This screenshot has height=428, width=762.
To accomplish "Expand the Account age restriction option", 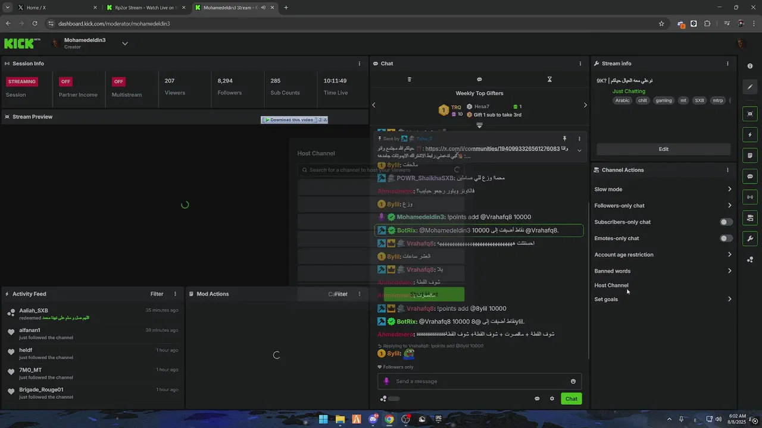I will pos(663,254).
